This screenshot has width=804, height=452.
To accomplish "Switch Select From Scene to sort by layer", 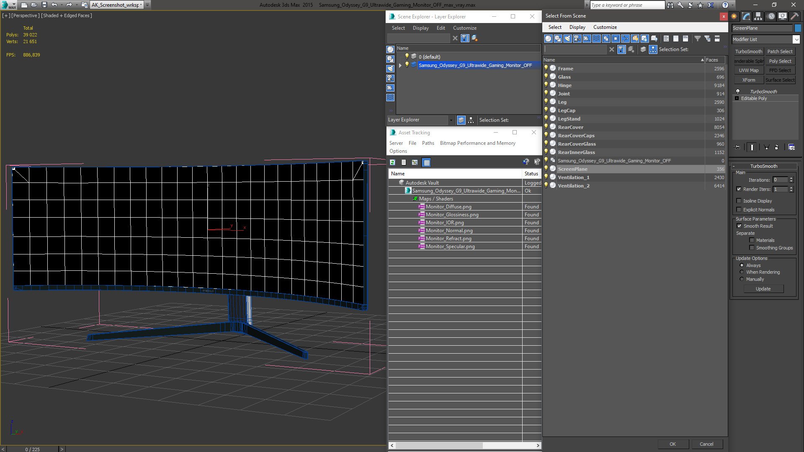I will coord(643,49).
